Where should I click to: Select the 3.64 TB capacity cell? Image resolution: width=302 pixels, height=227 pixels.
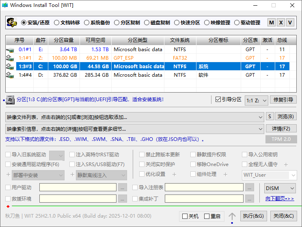64,49
